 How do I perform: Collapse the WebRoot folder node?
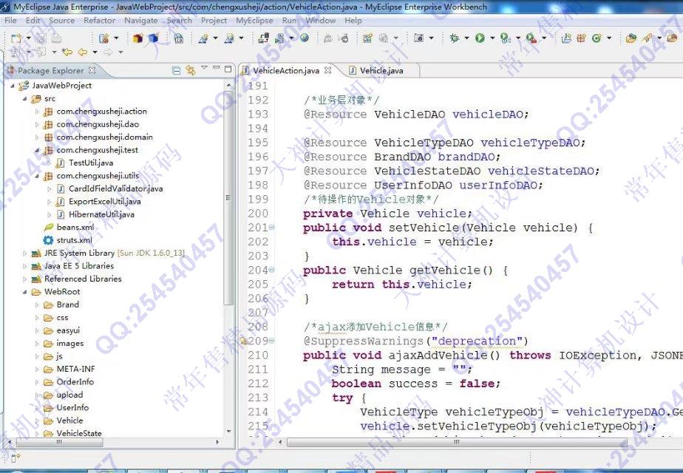tap(25, 292)
